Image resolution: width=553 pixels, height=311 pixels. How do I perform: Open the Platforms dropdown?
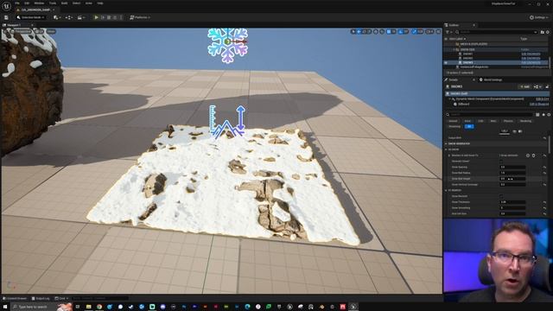pos(140,17)
